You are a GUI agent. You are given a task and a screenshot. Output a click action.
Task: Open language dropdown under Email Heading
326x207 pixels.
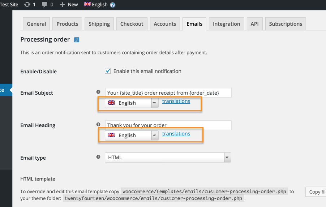132,135
